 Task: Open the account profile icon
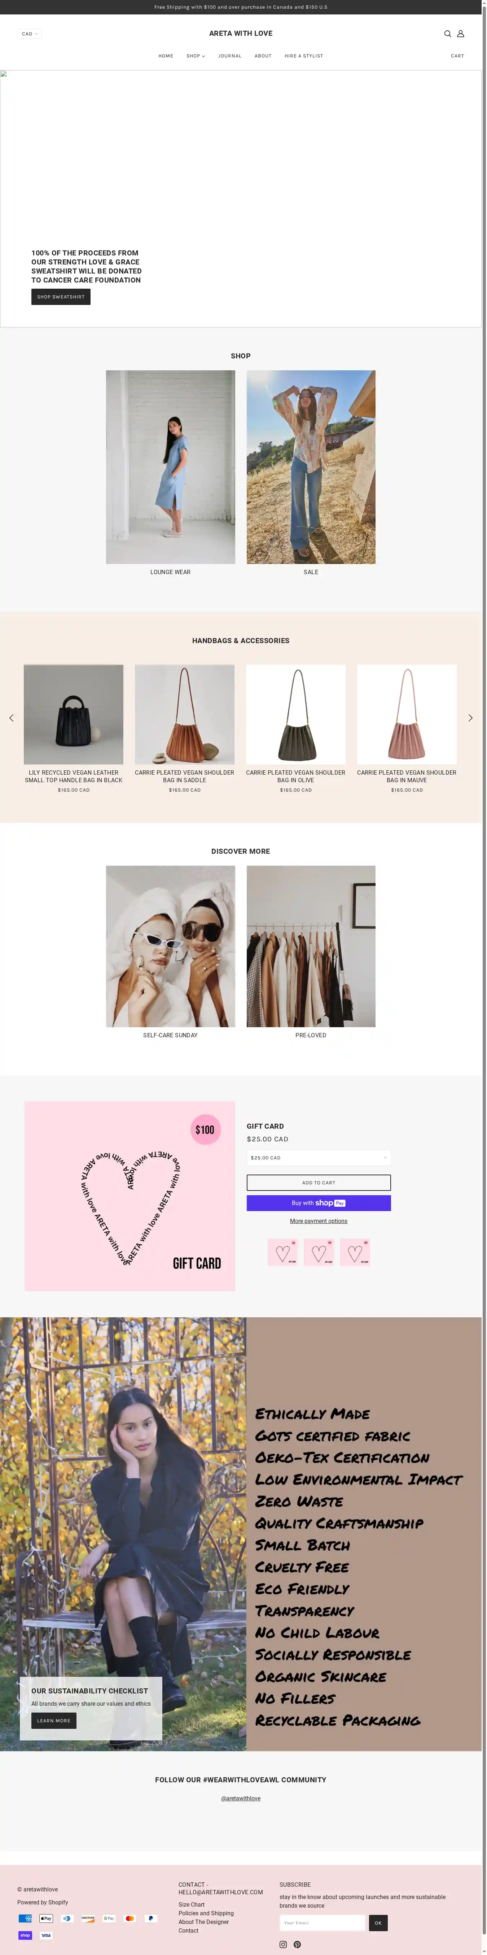click(x=461, y=33)
